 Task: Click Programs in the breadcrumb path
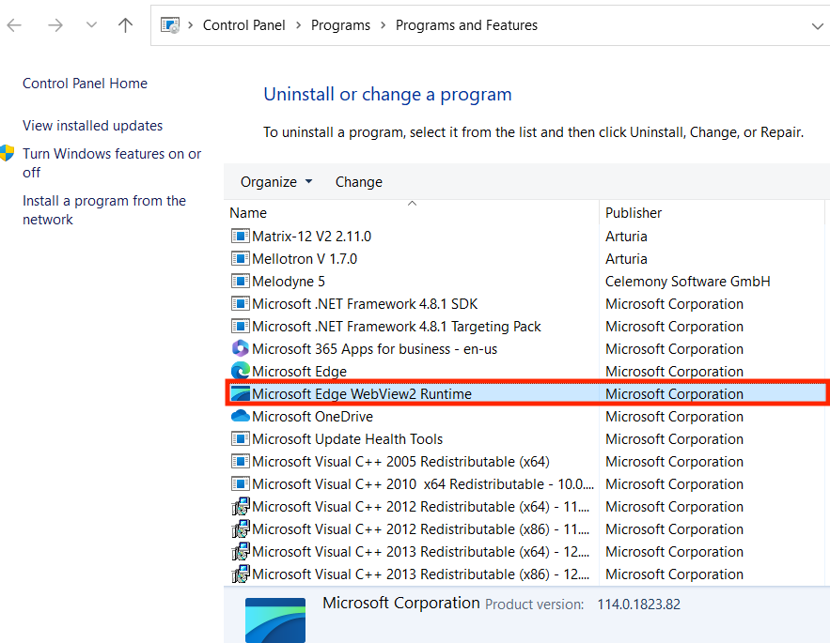pyautogui.click(x=340, y=25)
